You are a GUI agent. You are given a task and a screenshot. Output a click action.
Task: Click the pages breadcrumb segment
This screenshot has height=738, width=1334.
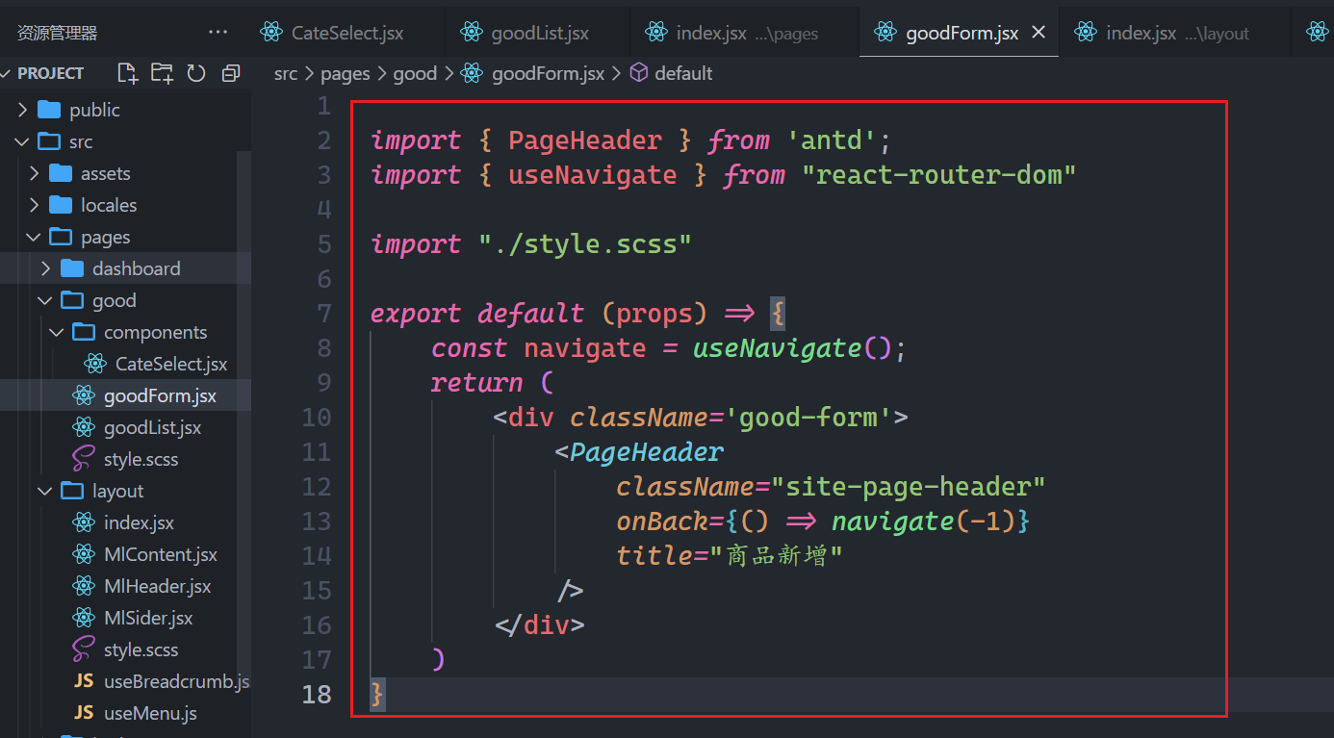pyautogui.click(x=346, y=73)
